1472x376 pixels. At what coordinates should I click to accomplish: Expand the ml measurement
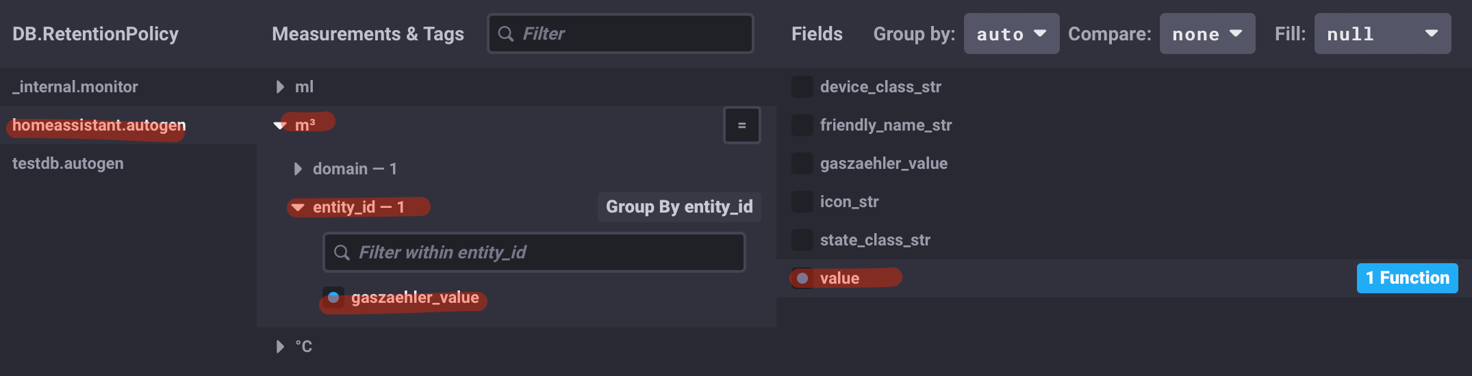click(280, 87)
